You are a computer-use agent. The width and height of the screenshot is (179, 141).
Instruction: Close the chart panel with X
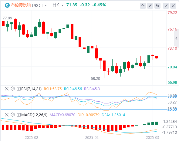pyautogui.click(x=173, y=6)
